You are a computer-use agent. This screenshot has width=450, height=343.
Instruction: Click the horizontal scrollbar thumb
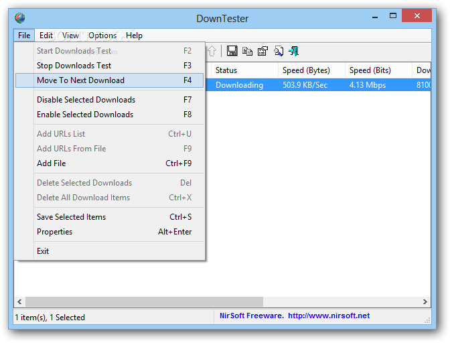[144, 301]
